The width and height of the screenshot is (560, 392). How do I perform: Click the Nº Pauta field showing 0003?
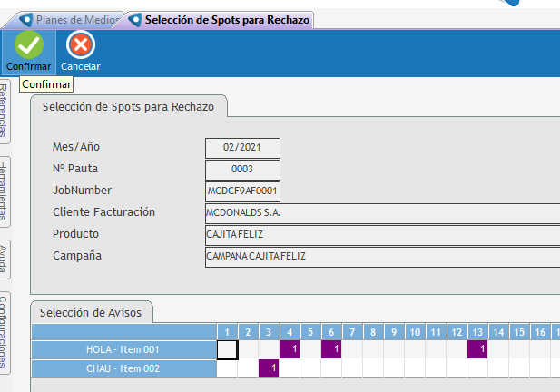[243, 169]
